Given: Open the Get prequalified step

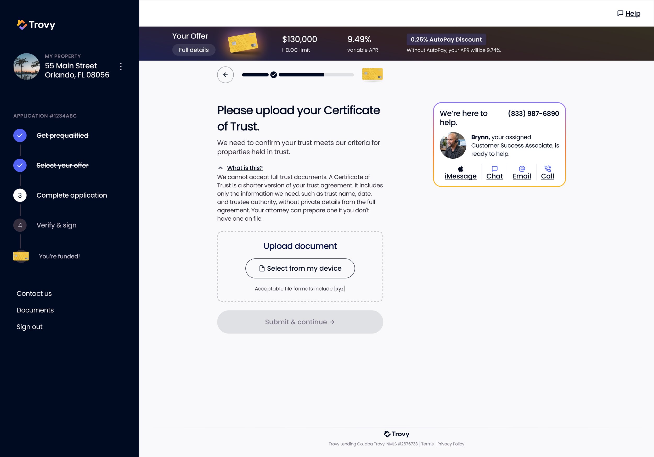Looking at the screenshot, I should tap(62, 135).
